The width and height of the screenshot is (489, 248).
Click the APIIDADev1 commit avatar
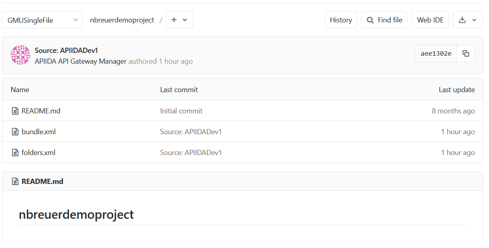20,54
